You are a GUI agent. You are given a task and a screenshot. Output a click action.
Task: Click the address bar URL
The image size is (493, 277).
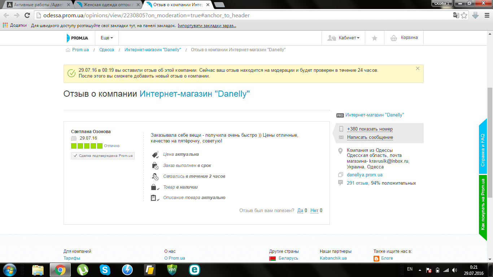[146, 16]
